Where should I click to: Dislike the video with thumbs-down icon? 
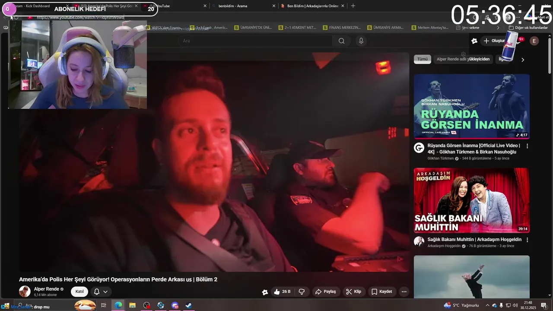click(302, 292)
